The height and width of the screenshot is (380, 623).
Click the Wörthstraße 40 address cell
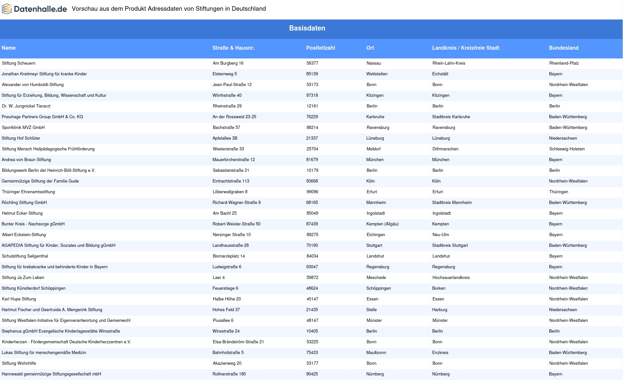tap(227, 95)
